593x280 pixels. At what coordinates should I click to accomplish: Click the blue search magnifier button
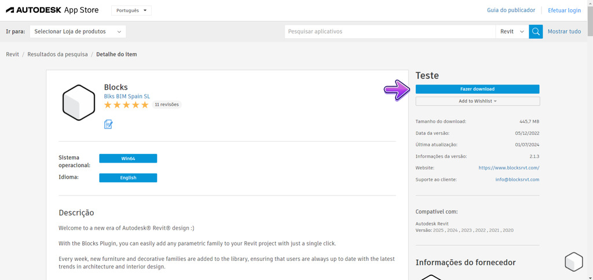coord(536,32)
